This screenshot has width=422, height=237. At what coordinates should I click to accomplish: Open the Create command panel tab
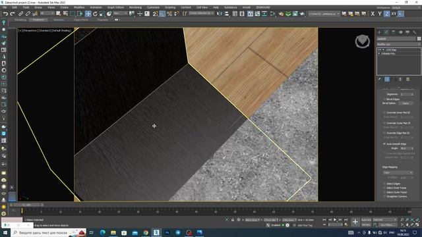380,32
